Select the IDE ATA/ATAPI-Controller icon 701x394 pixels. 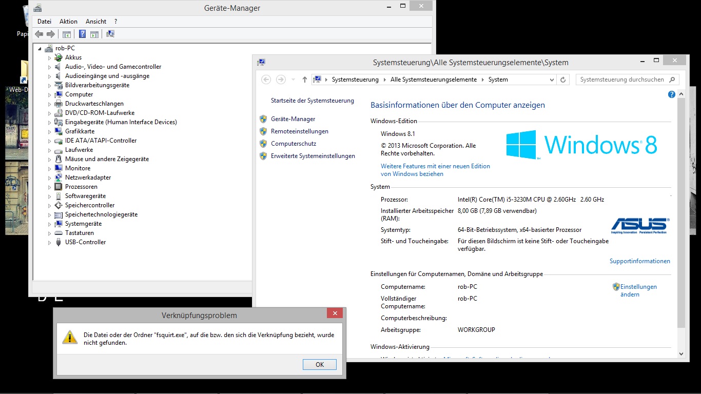click(59, 141)
